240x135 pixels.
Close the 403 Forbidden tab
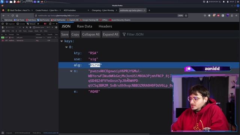pos(88,10)
